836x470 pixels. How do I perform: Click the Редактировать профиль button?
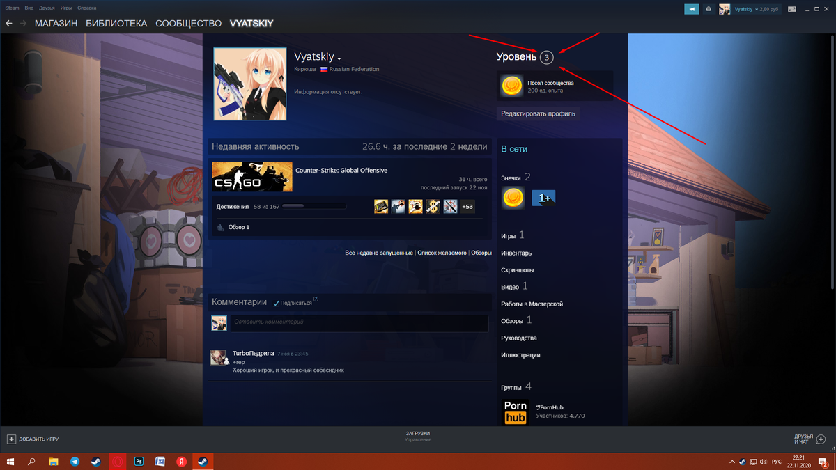tap(539, 113)
